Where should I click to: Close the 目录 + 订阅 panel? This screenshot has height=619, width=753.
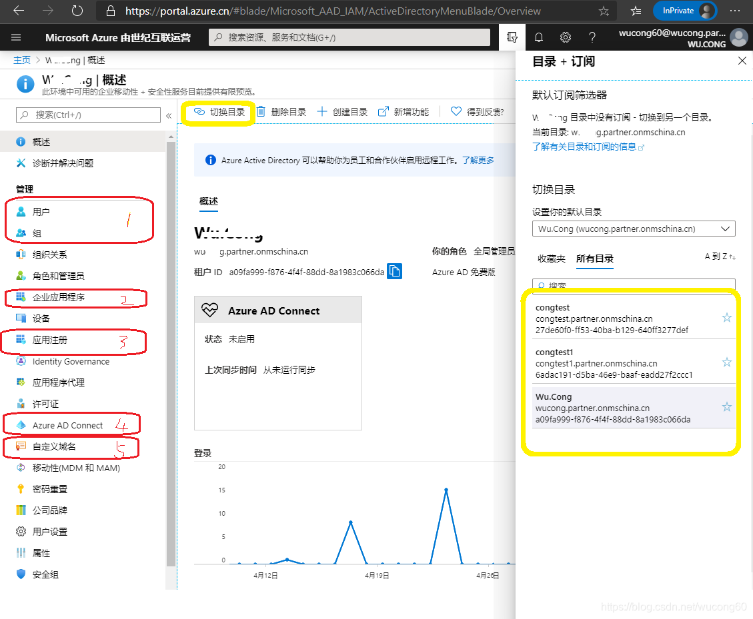742,61
